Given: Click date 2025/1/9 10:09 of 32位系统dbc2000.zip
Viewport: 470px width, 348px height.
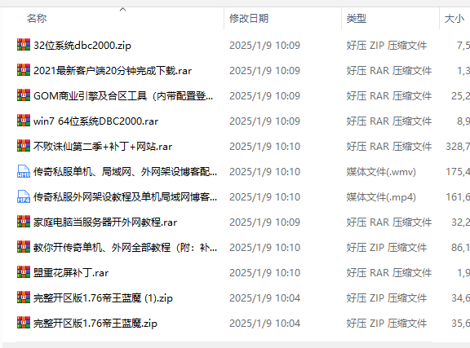Looking at the screenshot, I should click(x=264, y=46).
